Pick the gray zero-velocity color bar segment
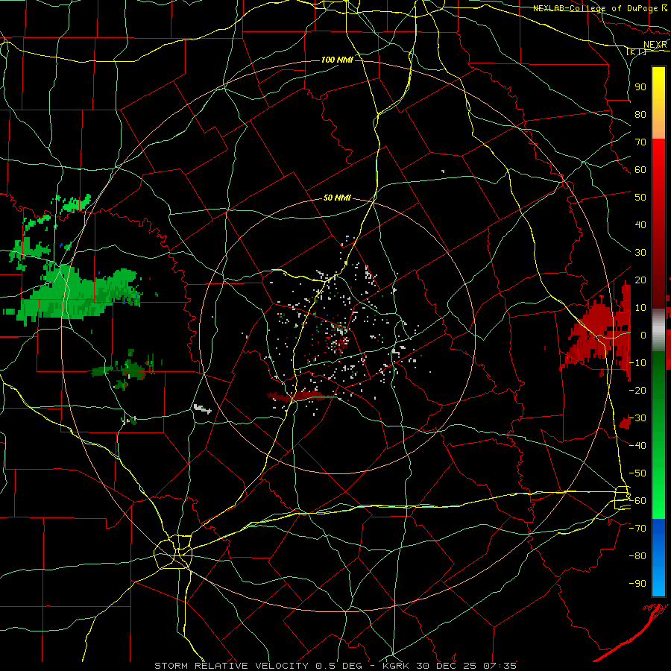Viewport: 671px width, 671px height. (x=658, y=330)
